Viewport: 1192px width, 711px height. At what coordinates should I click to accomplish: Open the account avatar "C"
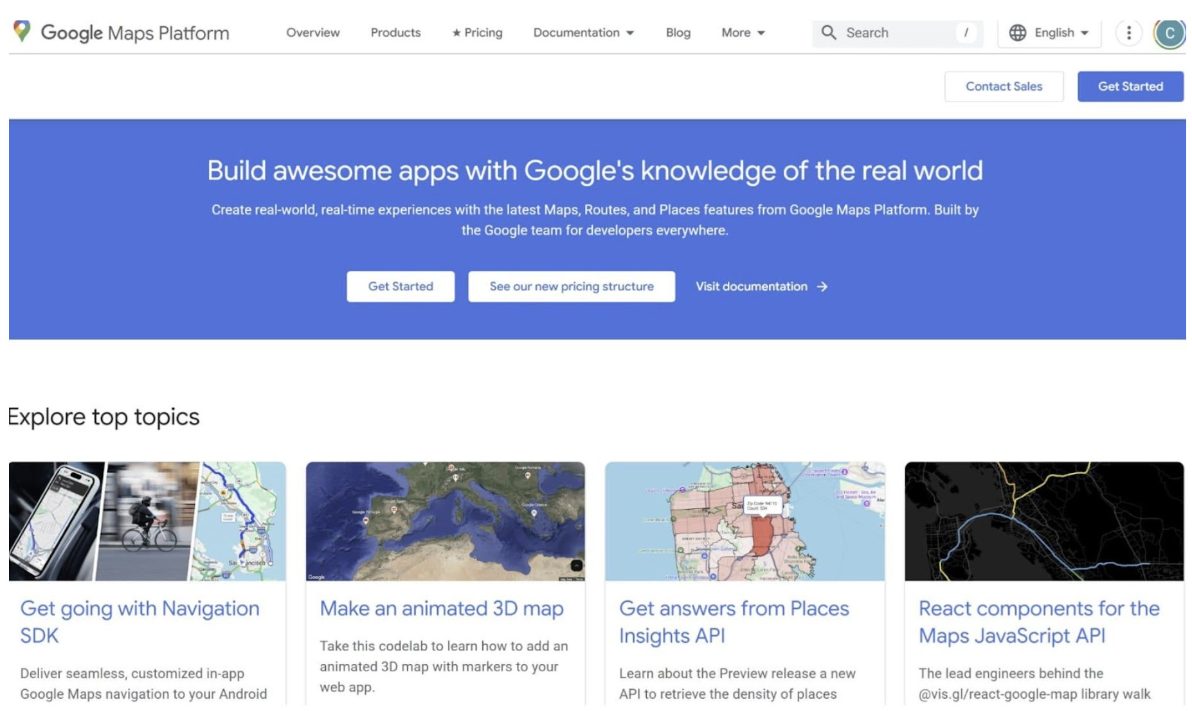pos(1169,33)
